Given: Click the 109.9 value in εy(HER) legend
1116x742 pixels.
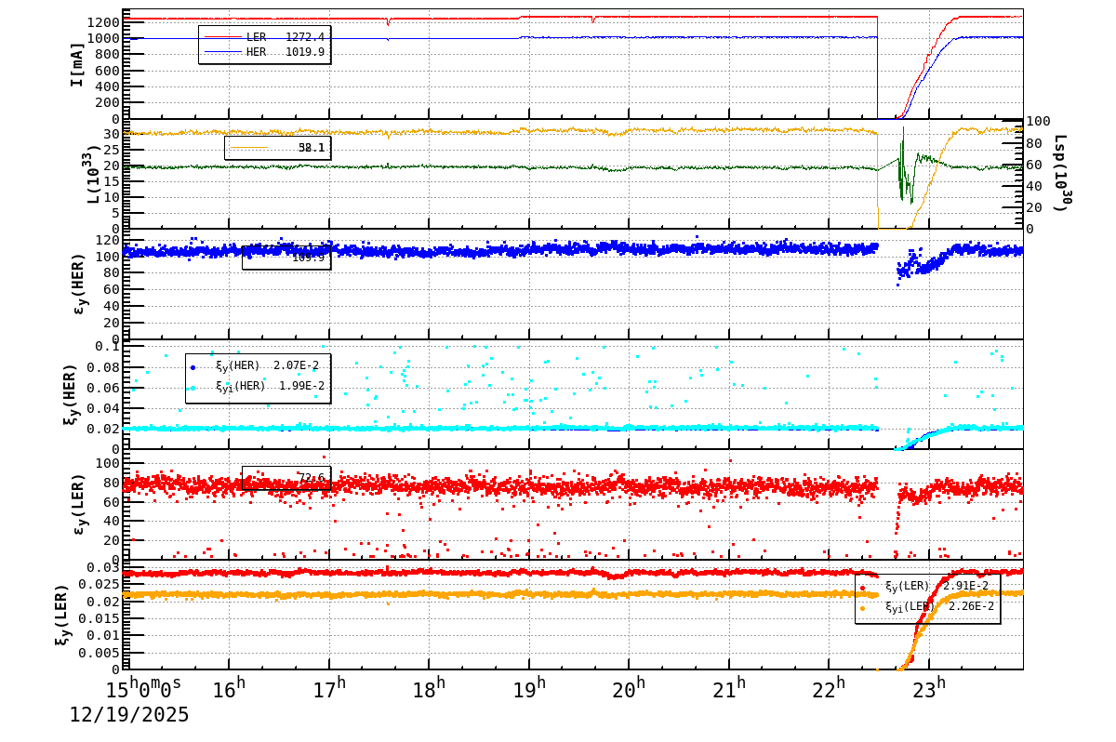Looking at the screenshot, I should [x=308, y=258].
